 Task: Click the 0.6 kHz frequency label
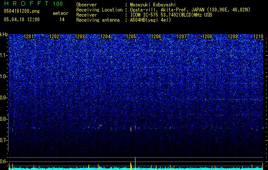click(x=4, y=161)
